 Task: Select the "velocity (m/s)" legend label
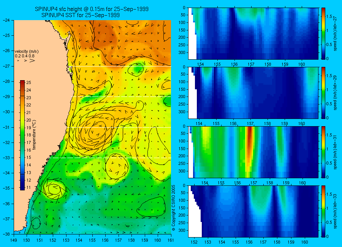27,52
